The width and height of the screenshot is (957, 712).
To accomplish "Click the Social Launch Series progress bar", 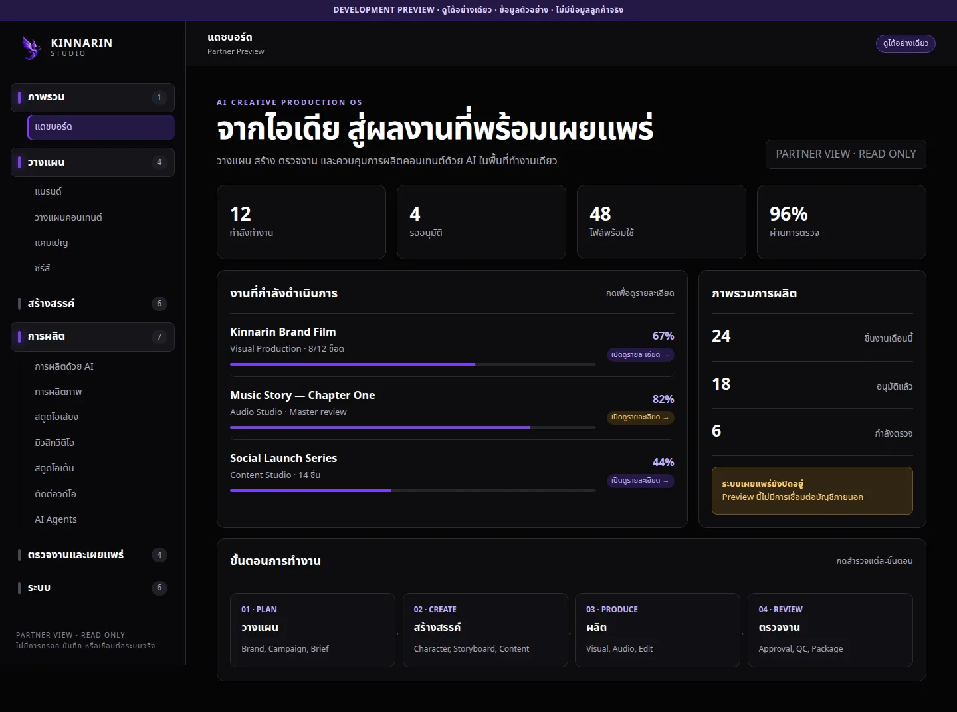I will click(413, 491).
